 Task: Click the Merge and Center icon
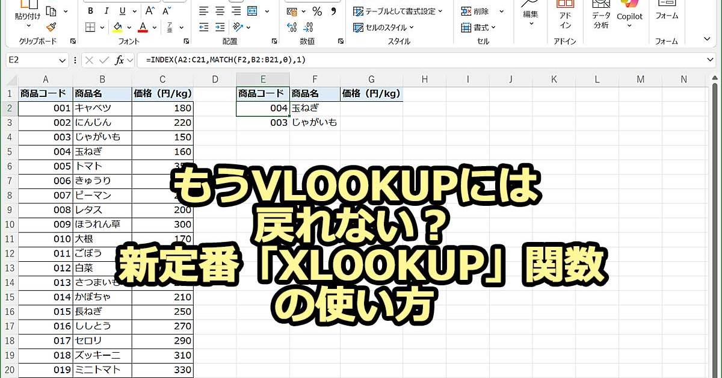(x=251, y=11)
